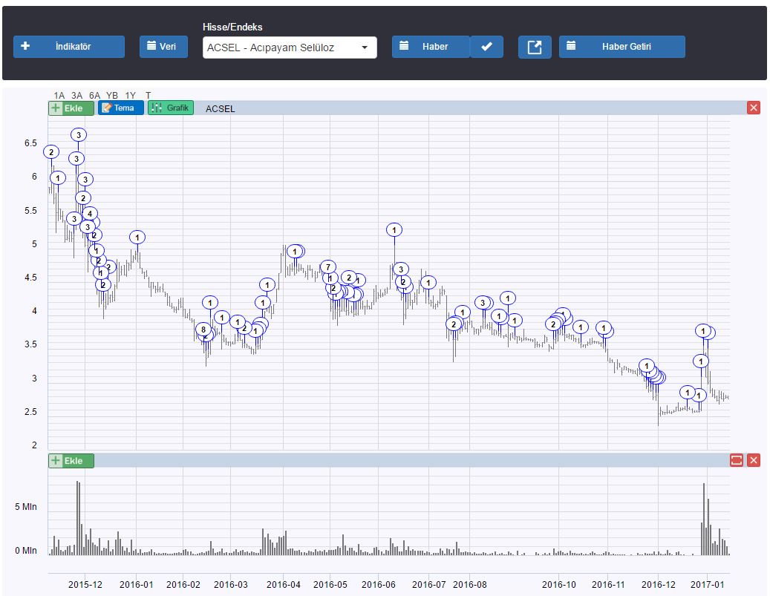Click the Tema theme editor button
This screenshot has width=770, height=596.
tap(120, 108)
